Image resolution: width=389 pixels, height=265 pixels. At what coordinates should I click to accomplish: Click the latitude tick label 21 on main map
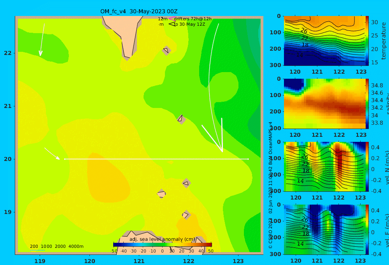click(x=8, y=106)
